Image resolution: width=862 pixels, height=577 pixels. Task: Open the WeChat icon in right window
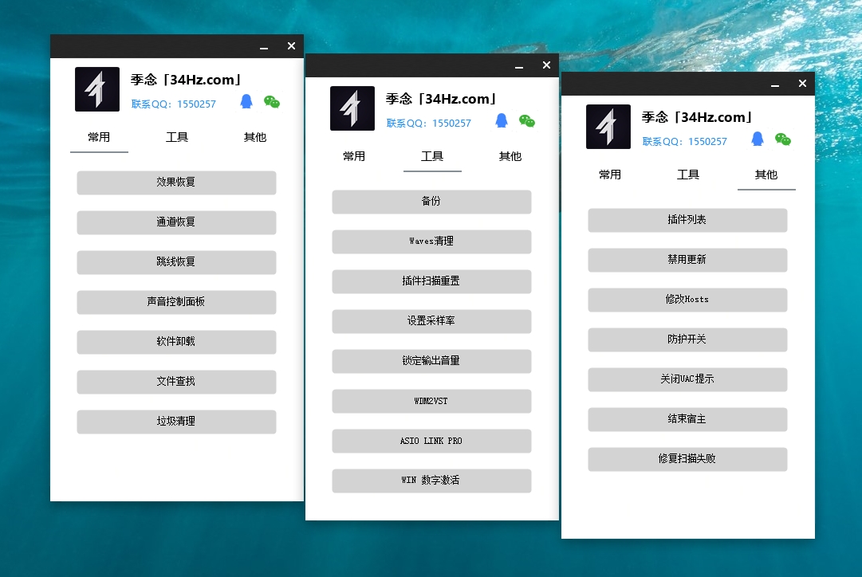tap(783, 139)
